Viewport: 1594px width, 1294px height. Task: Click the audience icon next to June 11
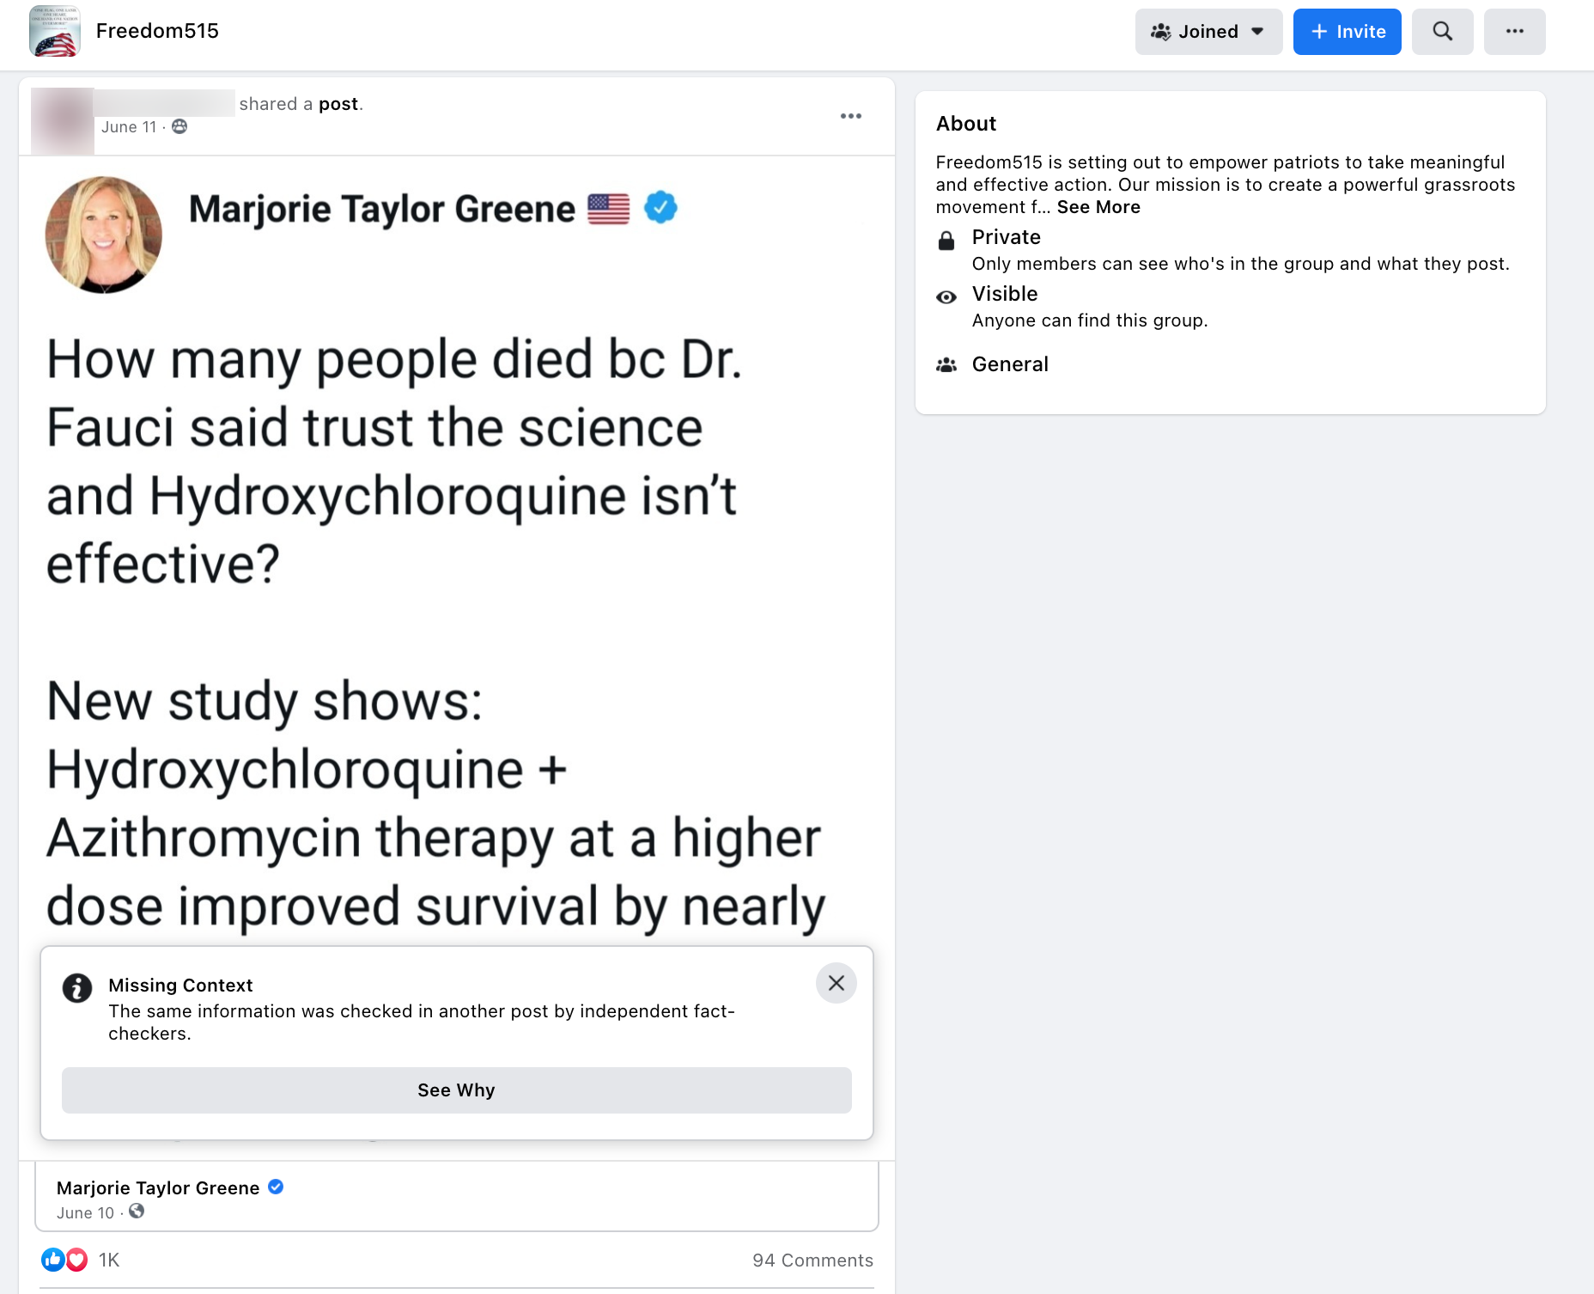[x=179, y=126]
